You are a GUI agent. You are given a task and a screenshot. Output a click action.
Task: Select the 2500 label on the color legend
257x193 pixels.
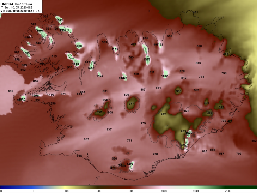(x=228, y=191)
